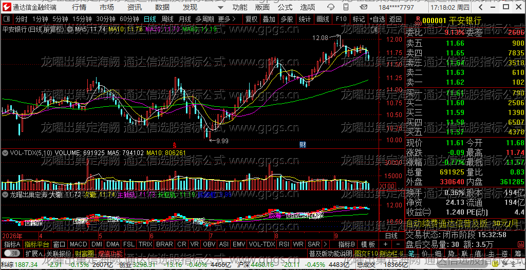Open the 选项 menu
Viewport: 526px width, 270px height.
click(x=307, y=7)
